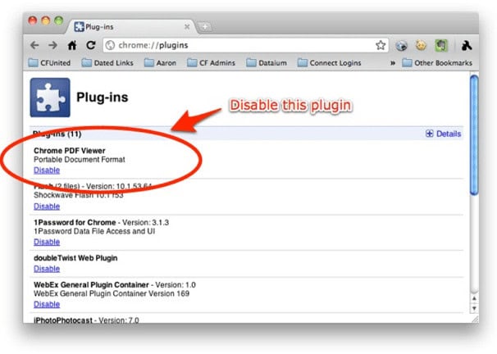Show hidden bookmarks with chevron
497x354 pixels.
(x=393, y=63)
